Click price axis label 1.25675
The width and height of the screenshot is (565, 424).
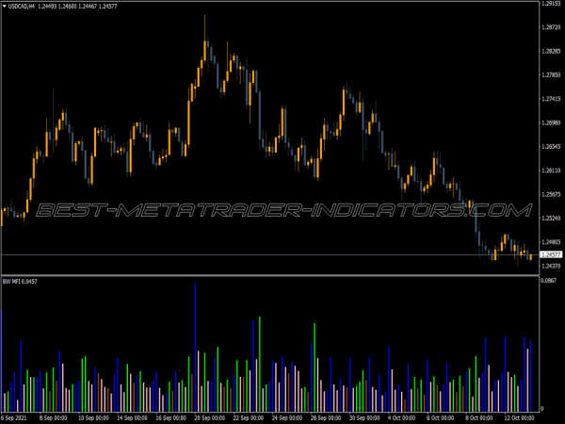[551, 194]
